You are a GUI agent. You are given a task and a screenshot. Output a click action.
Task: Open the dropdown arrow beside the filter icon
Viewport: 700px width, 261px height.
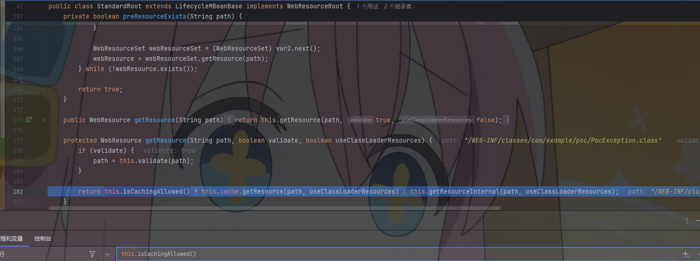[108, 254]
